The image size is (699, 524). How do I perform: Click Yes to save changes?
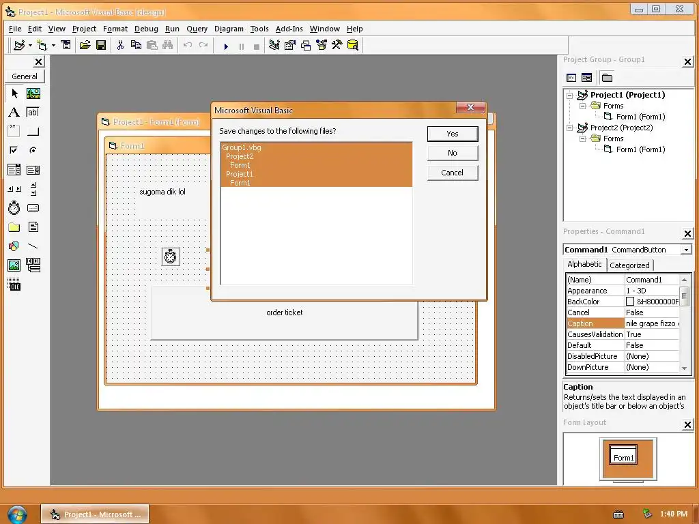(453, 134)
